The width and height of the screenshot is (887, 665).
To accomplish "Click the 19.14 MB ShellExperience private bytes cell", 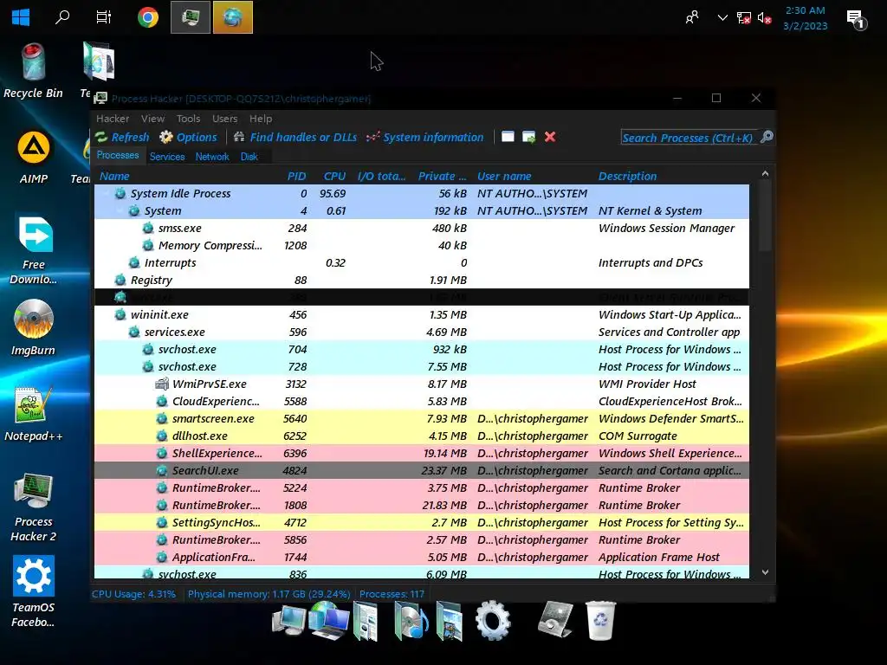I will 444,454.
